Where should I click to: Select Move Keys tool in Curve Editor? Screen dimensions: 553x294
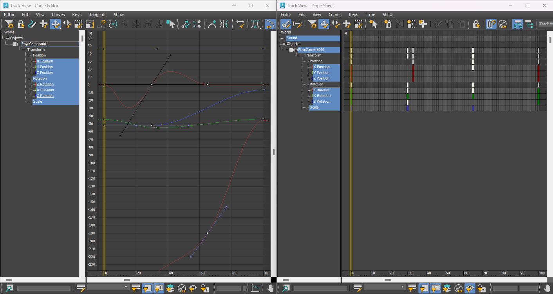55,24
